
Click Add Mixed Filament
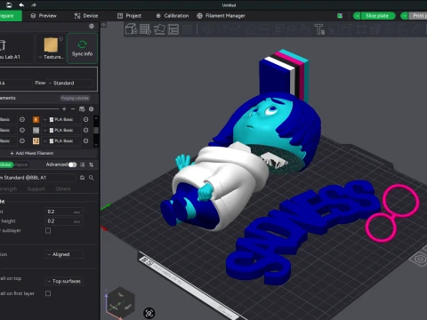32,153
